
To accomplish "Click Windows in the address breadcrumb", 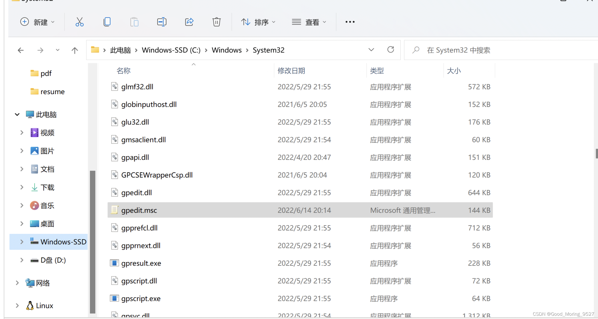I will click(227, 50).
